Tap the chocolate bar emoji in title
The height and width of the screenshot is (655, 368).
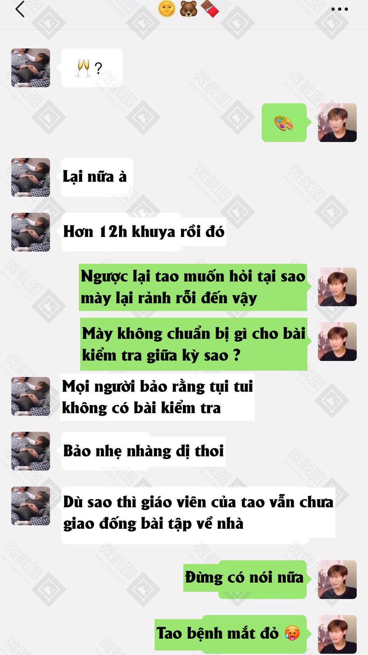pyautogui.click(x=210, y=9)
